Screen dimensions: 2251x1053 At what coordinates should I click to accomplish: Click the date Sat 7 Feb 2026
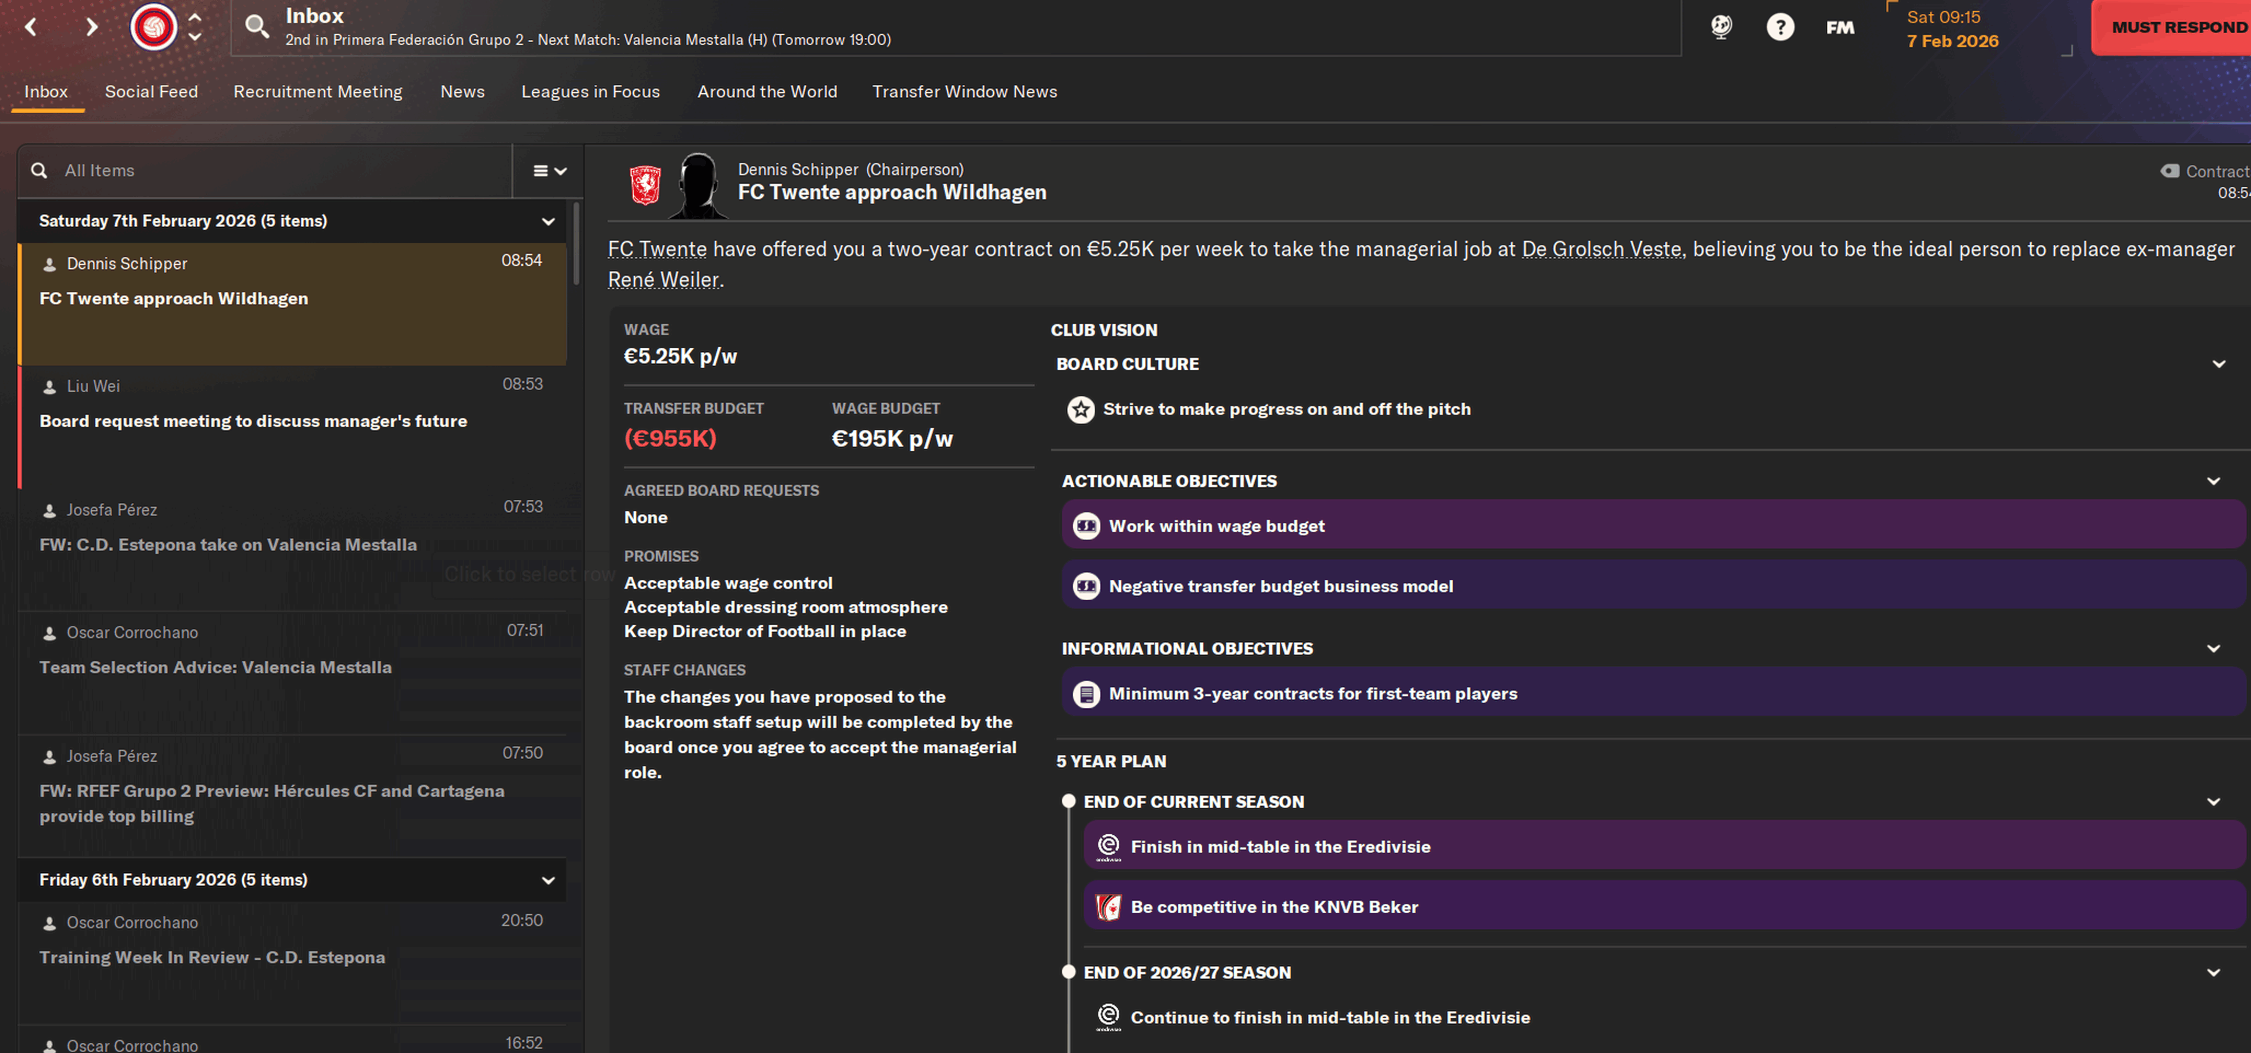(1952, 29)
